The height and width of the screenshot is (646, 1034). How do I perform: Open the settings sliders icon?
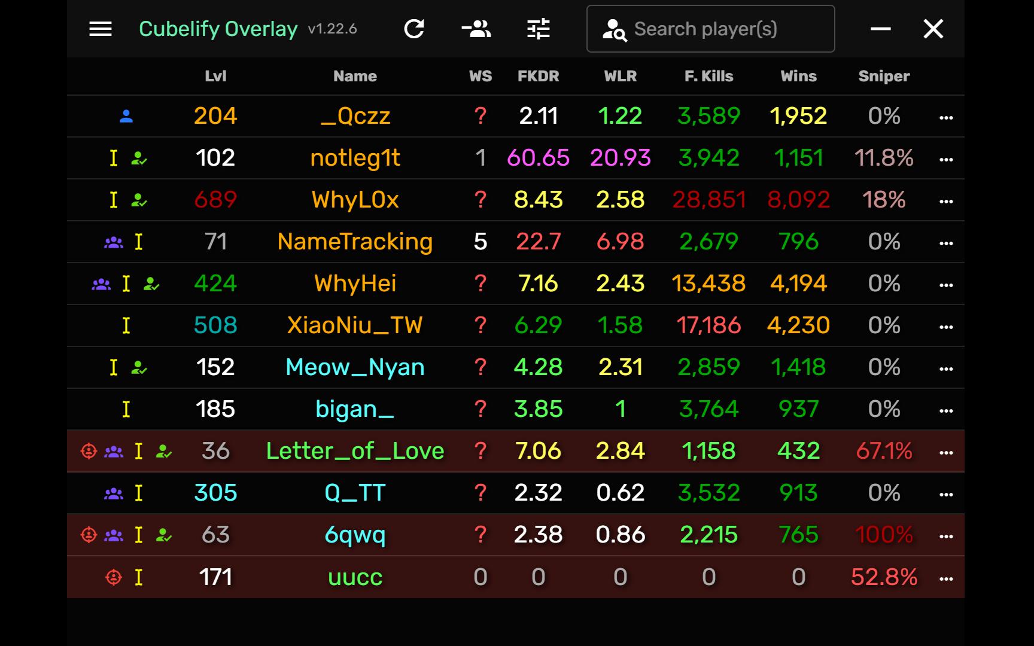point(539,29)
